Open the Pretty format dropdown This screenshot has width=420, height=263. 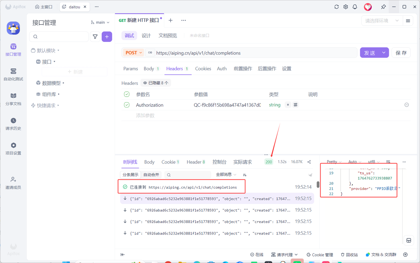coord(334,162)
